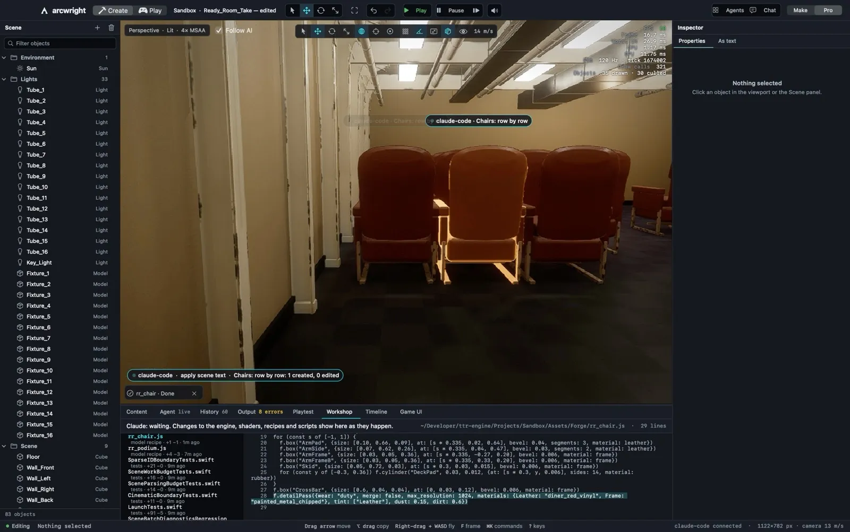Select the Make option
The width and height of the screenshot is (850, 532).
(x=800, y=10)
